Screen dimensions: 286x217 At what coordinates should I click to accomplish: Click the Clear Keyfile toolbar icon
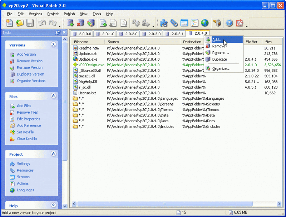[146, 23]
